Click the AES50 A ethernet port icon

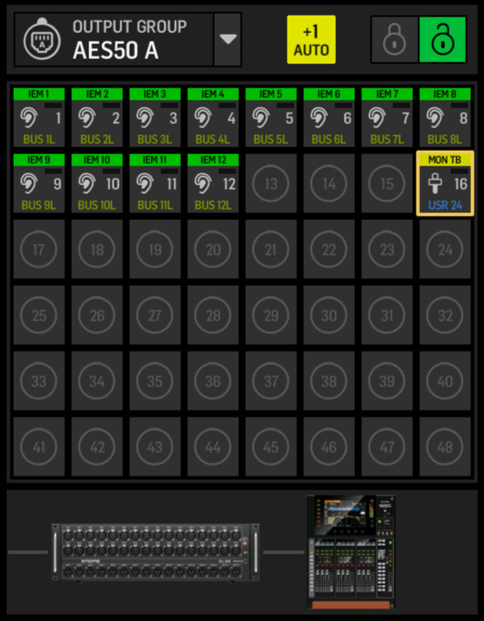42,40
